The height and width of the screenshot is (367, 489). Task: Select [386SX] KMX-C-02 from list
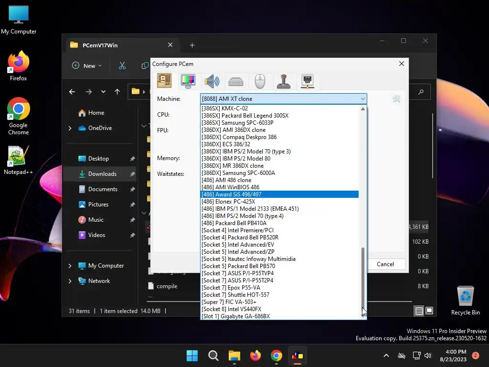[x=279, y=108]
